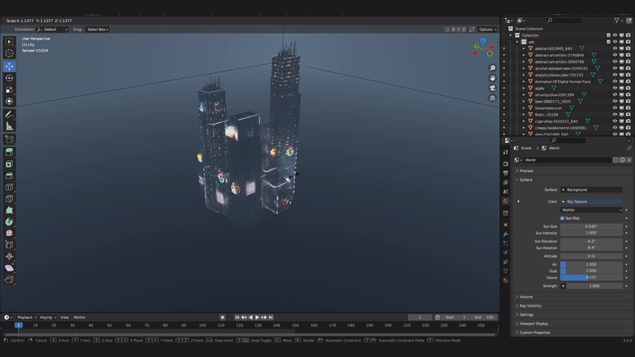Toggle X axis mirror button in header
The width and height of the screenshot is (635, 357).
click(x=453, y=29)
